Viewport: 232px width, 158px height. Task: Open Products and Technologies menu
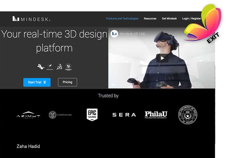122,19
